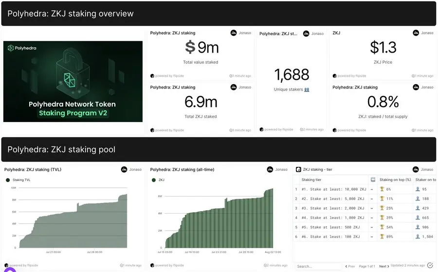Click the Jonaso avatar on ZKJ Price card
The height and width of the screenshot is (272, 438).
point(416,33)
